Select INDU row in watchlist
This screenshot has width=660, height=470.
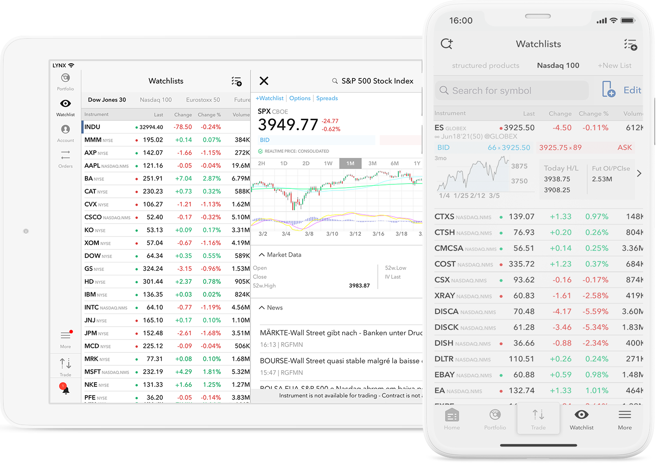click(166, 127)
